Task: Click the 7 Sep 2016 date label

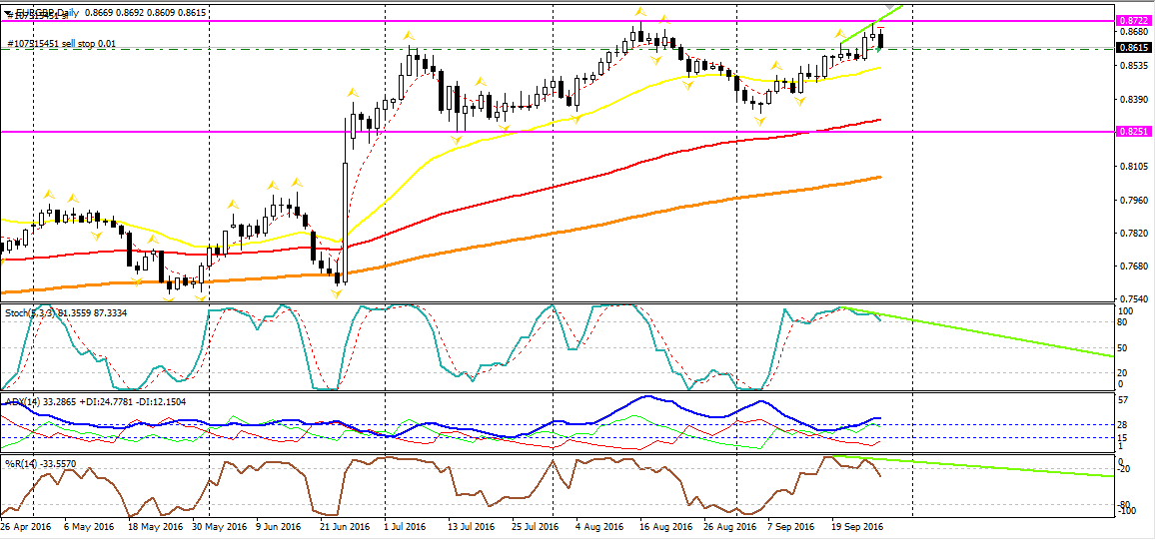Action: [x=790, y=527]
